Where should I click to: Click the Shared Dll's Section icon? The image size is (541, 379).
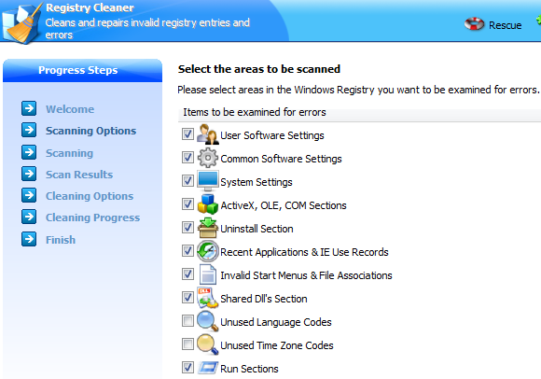pos(207,298)
